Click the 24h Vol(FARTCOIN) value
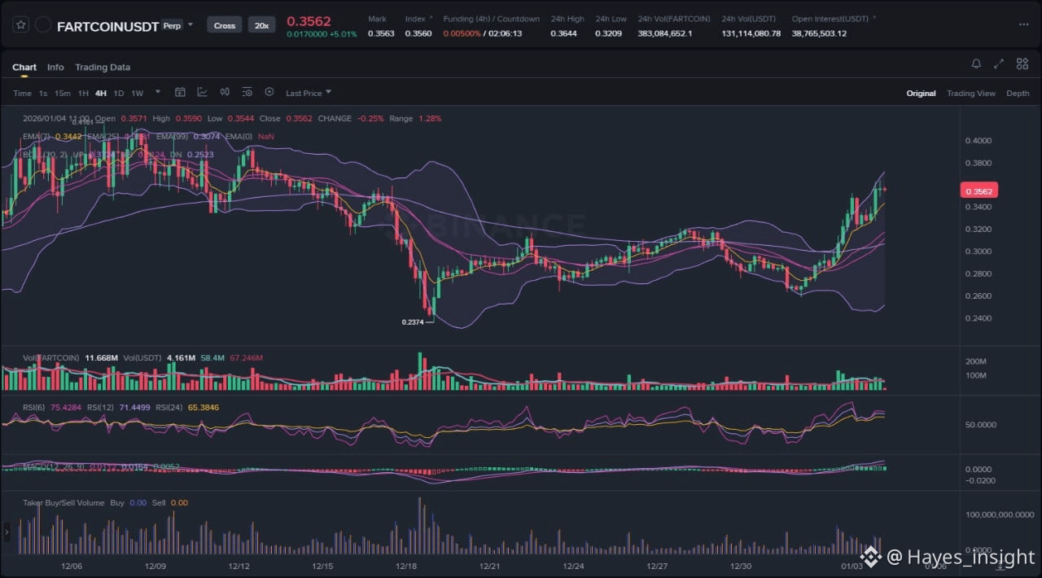1042x578 pixels. coord(665,33)
